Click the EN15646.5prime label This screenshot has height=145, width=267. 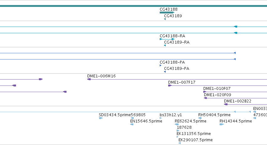tap(146, 121)
